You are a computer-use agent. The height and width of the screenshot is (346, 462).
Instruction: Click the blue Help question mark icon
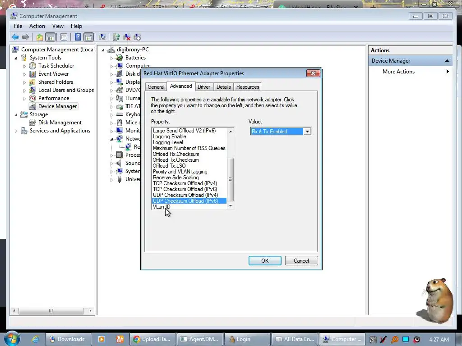[x=78, y=37]
